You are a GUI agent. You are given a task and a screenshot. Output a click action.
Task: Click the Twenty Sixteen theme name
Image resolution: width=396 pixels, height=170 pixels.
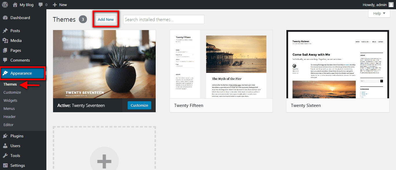306,106
